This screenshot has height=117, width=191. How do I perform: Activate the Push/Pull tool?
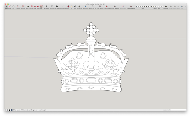pyautogui.click(x=28, y=6)
